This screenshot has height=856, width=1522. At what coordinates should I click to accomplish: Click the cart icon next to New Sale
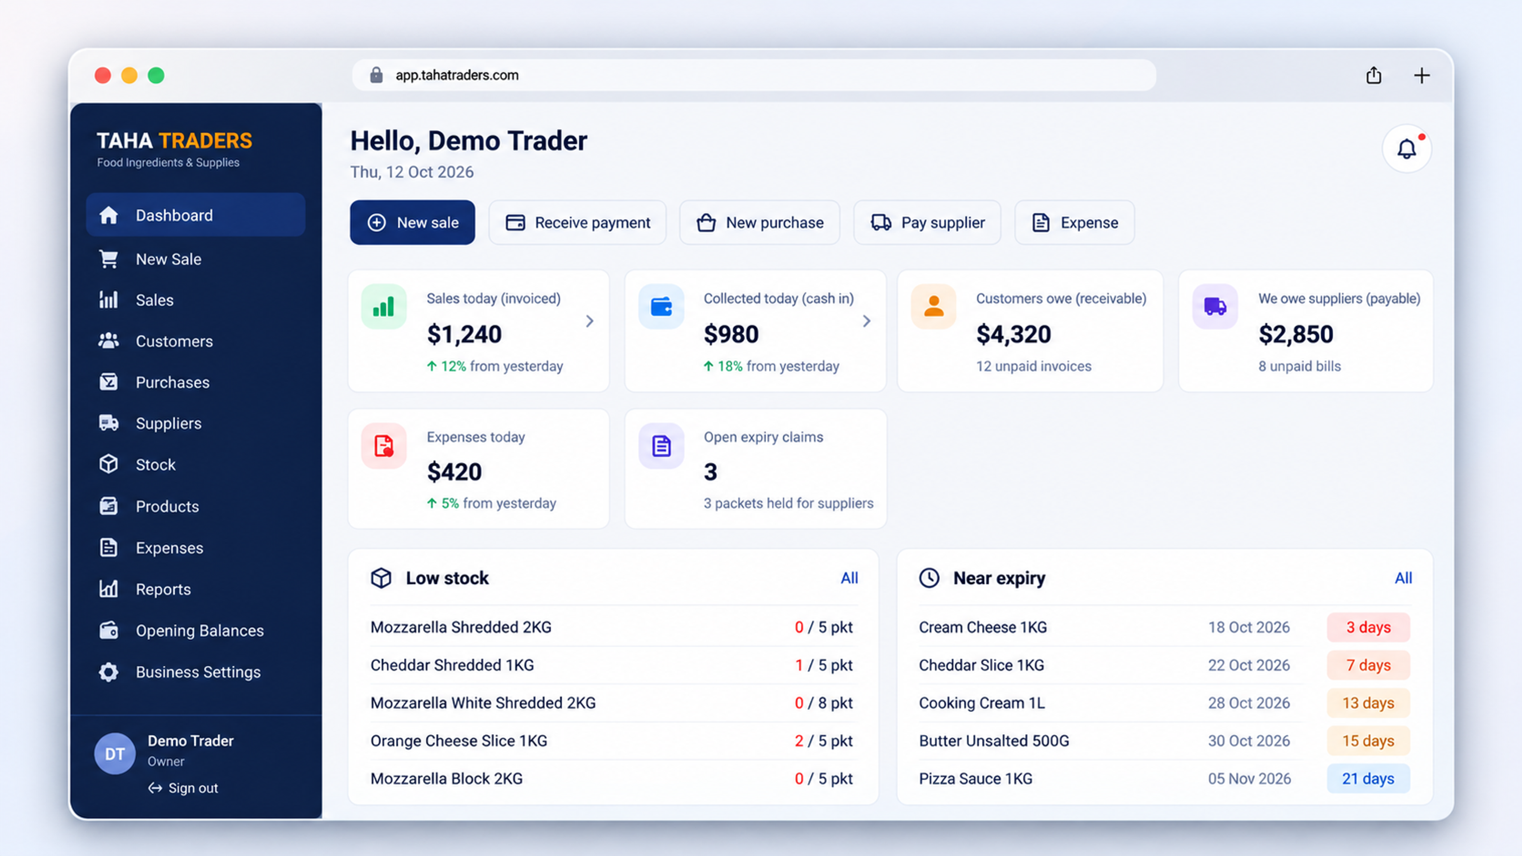click(109, 259)
